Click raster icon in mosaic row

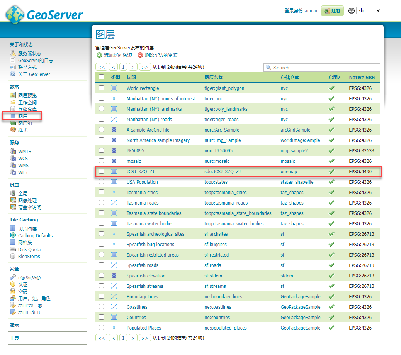114,161
